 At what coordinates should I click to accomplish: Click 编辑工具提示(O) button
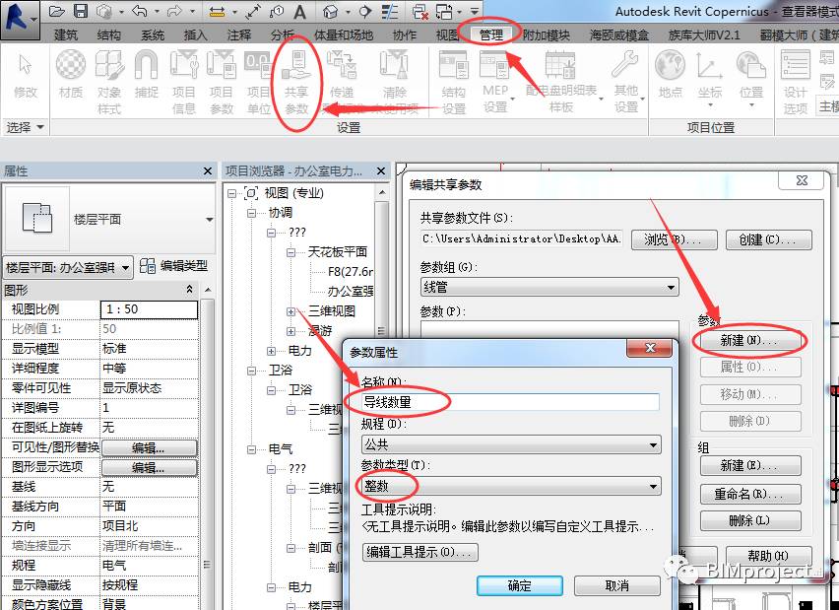click(x=420, y=552)
